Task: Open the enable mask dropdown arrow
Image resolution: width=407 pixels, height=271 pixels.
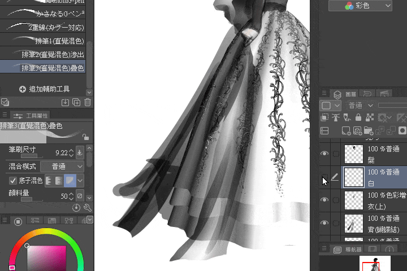Action: pos(388,118)
